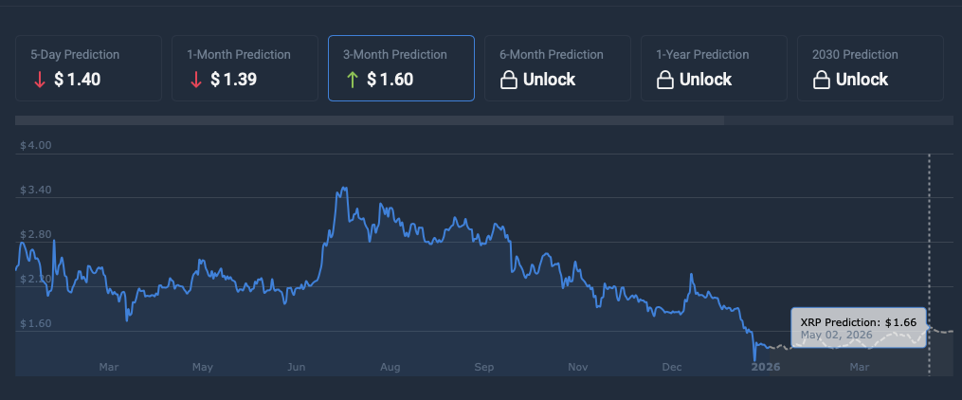Click the red down arrow beside $1.40
Image resolution: width=962 pixels, height=400 pixels.
click(40, 80)
